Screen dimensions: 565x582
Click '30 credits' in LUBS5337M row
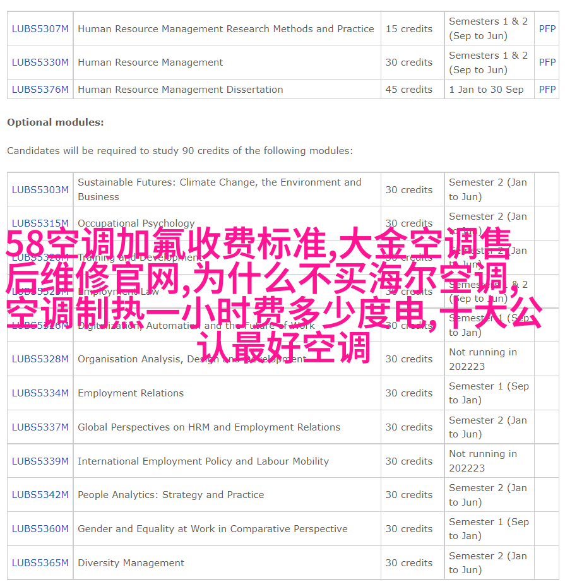pyautogui.click(x=408, y=427)
